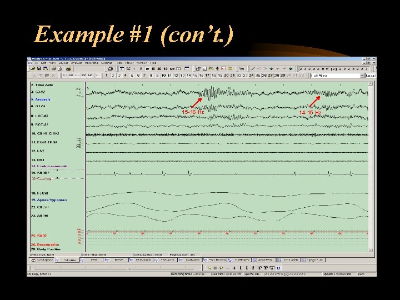Switch to the SUMMARY tab
The height and width of the screenshot is (300, 400).
coord(240,260)
